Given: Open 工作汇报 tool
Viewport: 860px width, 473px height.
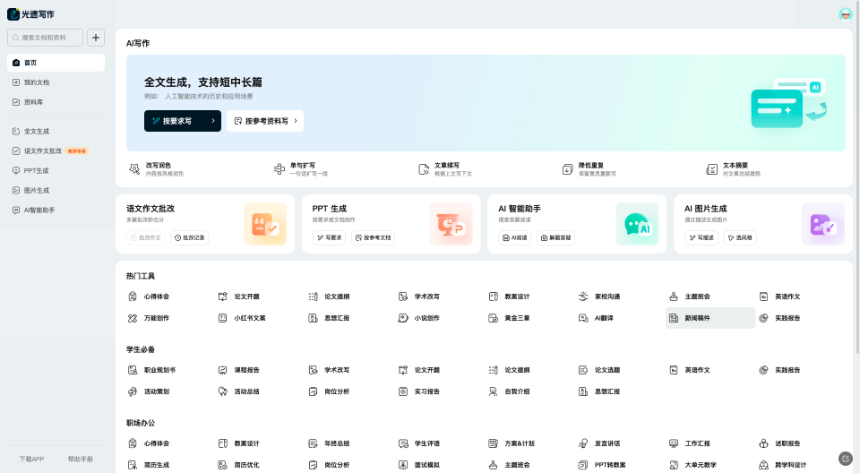Looking at the screenshot, I should pyautogui.click(x=690, y=443).
